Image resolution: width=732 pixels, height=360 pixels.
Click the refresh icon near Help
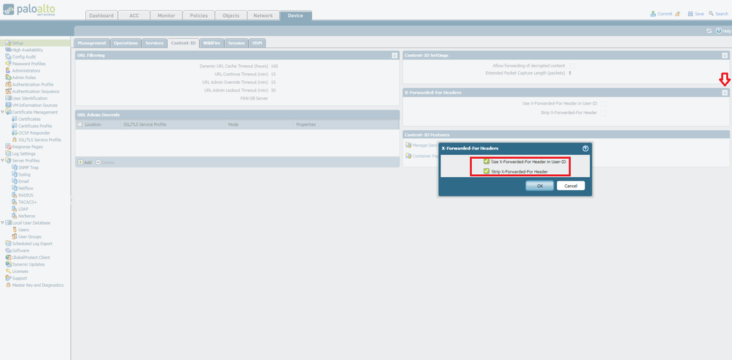click(709, 31)
